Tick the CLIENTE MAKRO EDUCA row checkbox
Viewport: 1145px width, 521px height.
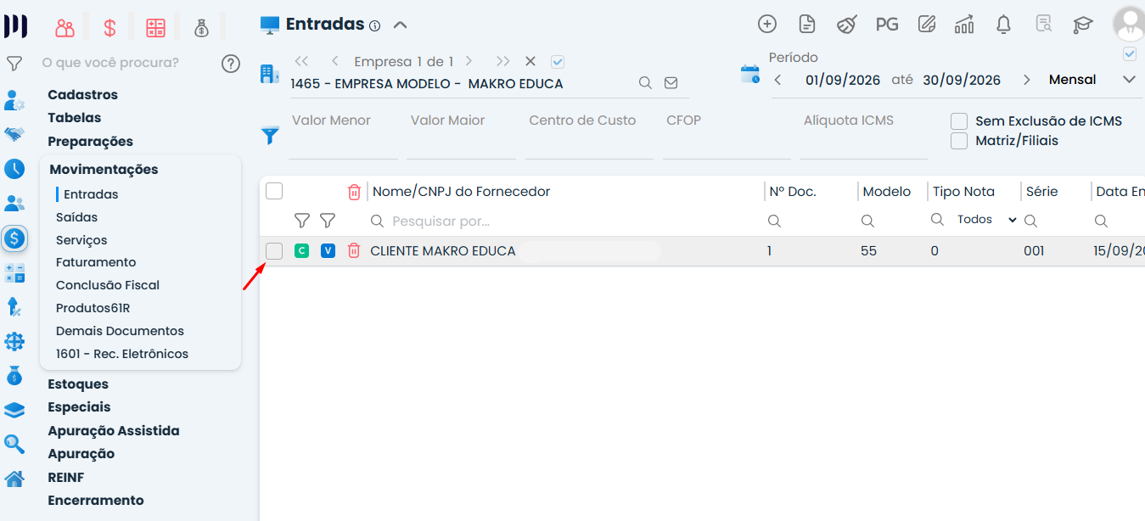point(274,251)
